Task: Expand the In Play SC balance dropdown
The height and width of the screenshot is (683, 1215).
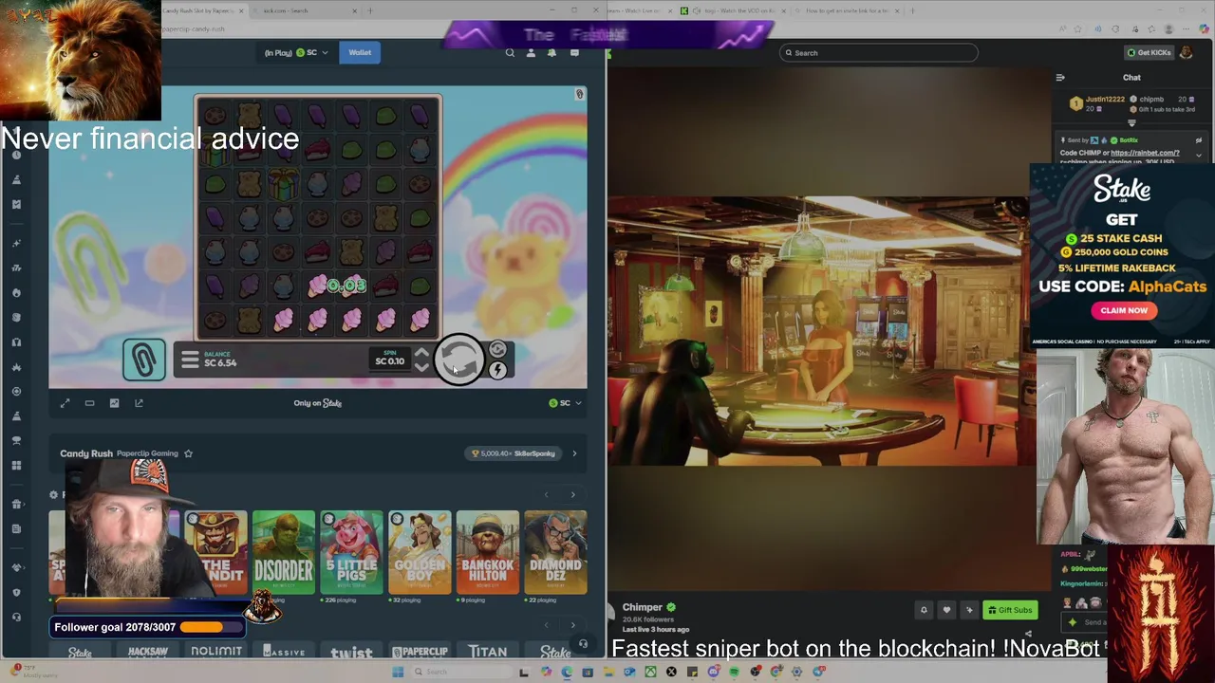Action: tap(296, 52)
